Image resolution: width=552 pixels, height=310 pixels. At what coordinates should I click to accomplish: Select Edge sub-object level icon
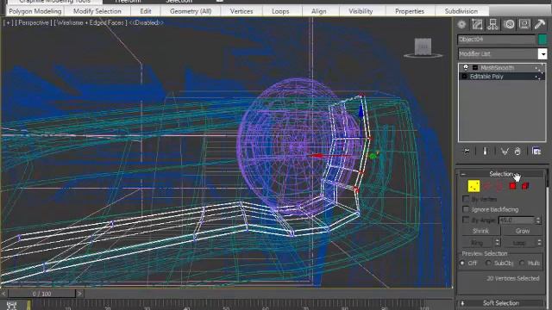pos(487,186)
